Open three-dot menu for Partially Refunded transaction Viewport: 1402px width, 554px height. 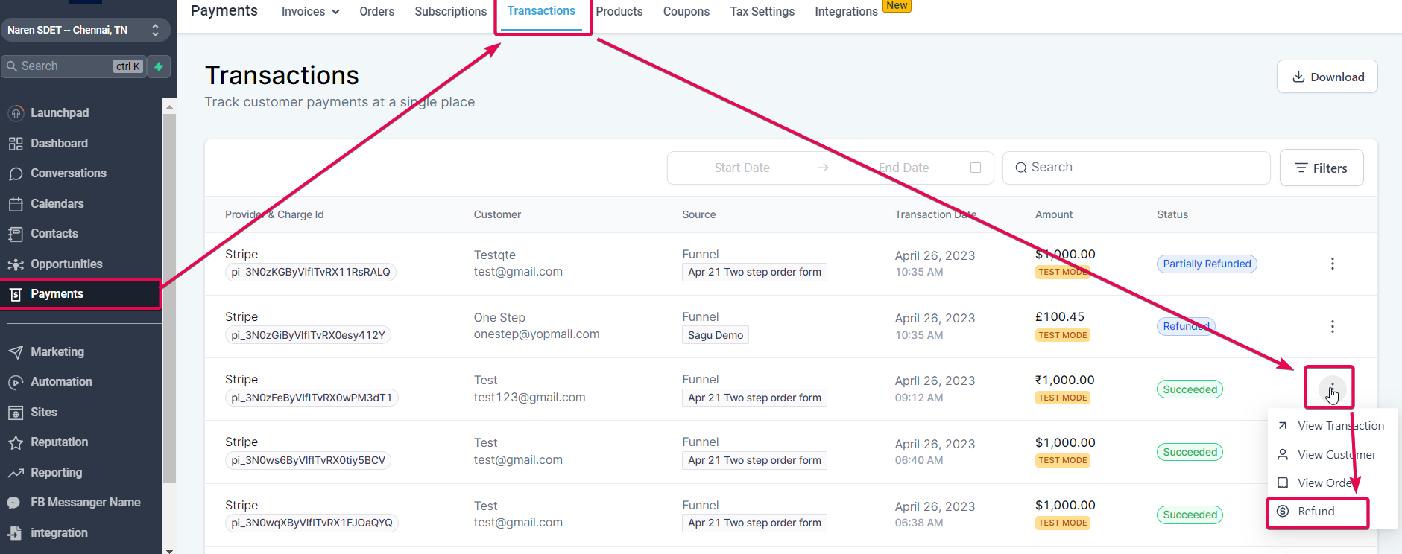coord(1332,264)
